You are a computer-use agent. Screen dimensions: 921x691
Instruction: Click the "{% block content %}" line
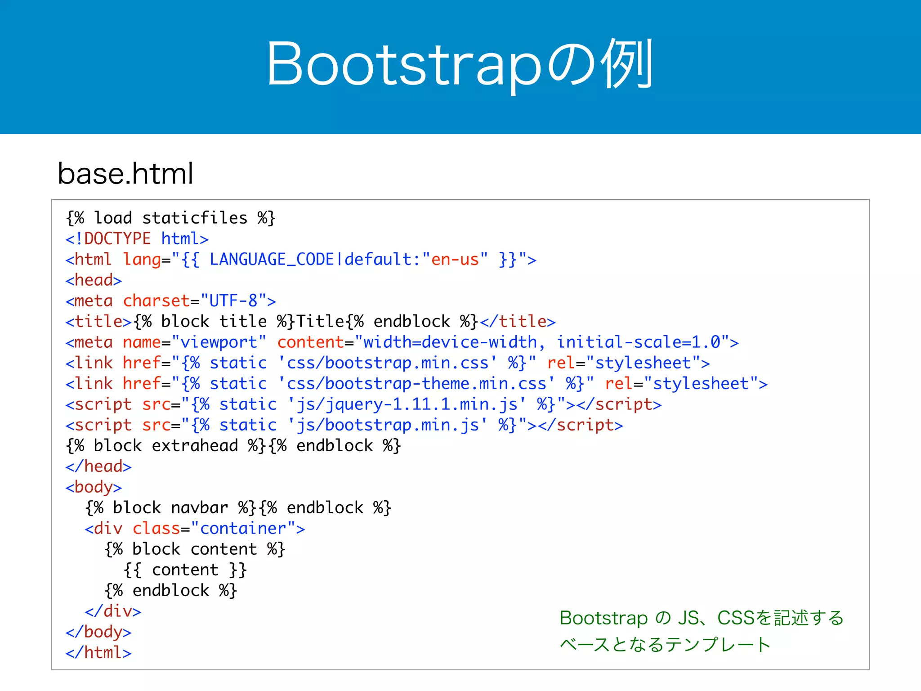pos(195,549)
